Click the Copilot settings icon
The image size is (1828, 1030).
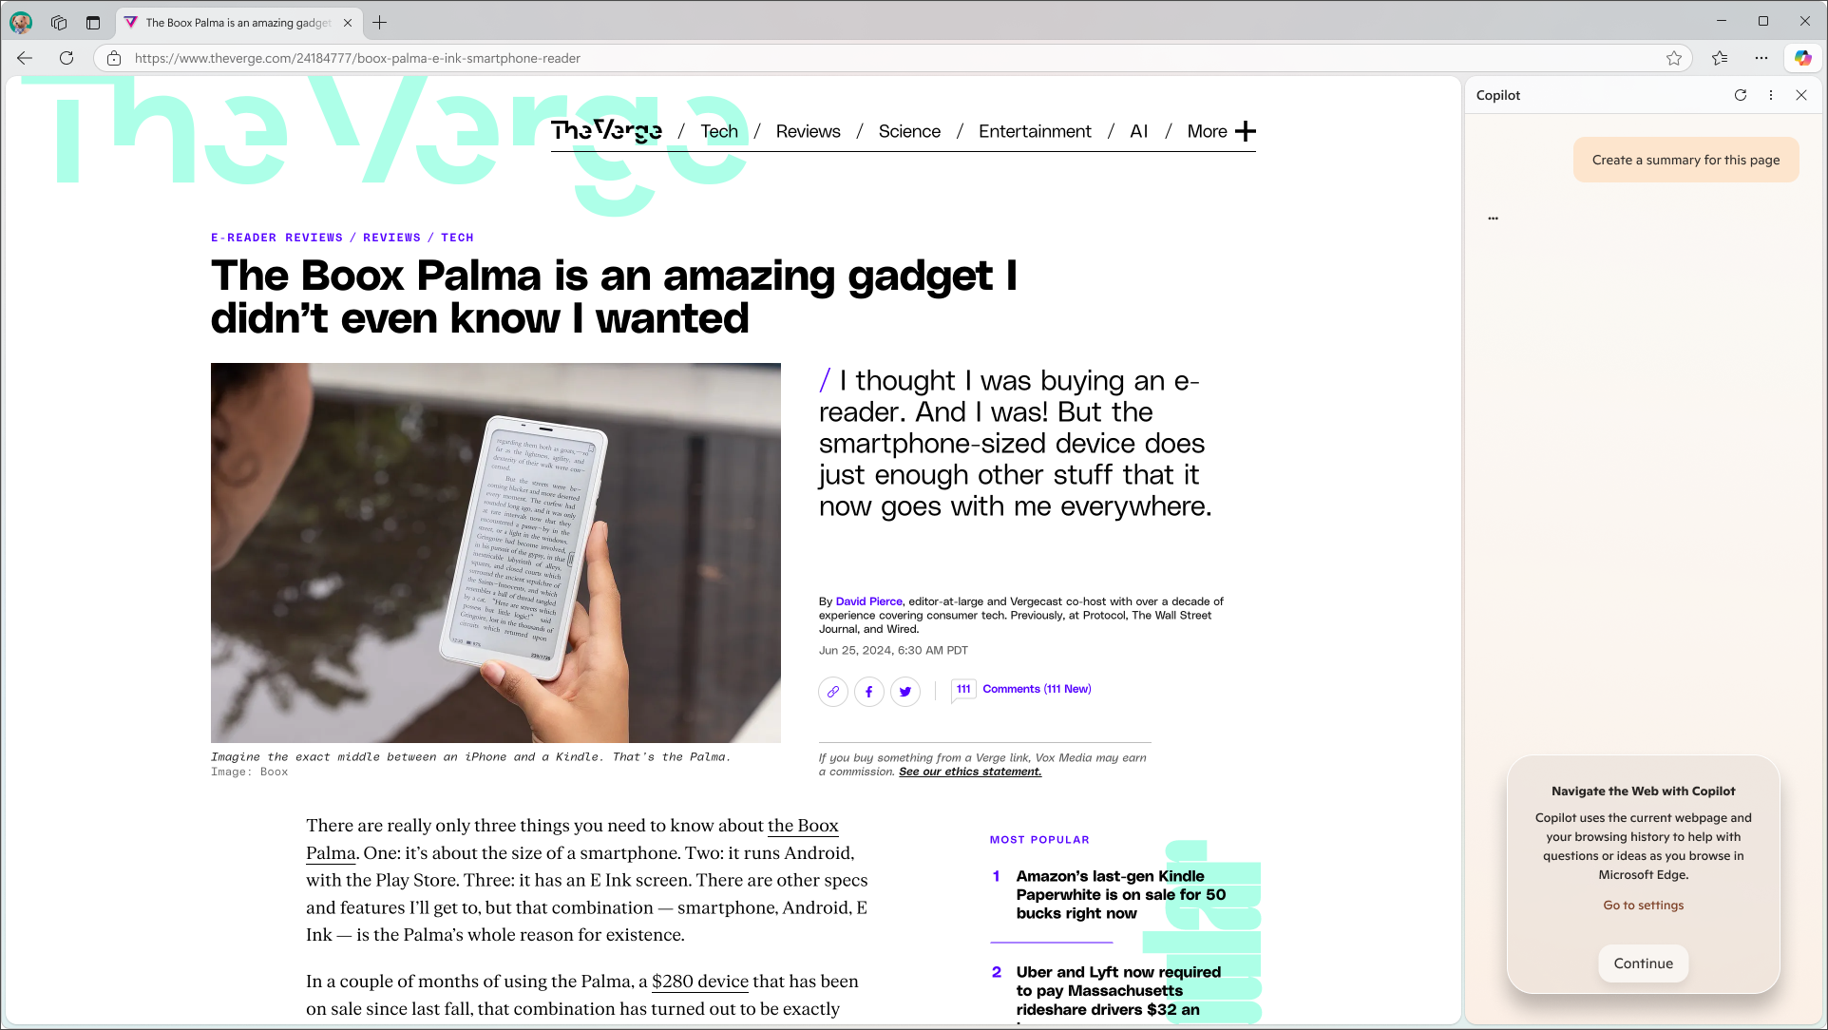[x=1772, y=94]
